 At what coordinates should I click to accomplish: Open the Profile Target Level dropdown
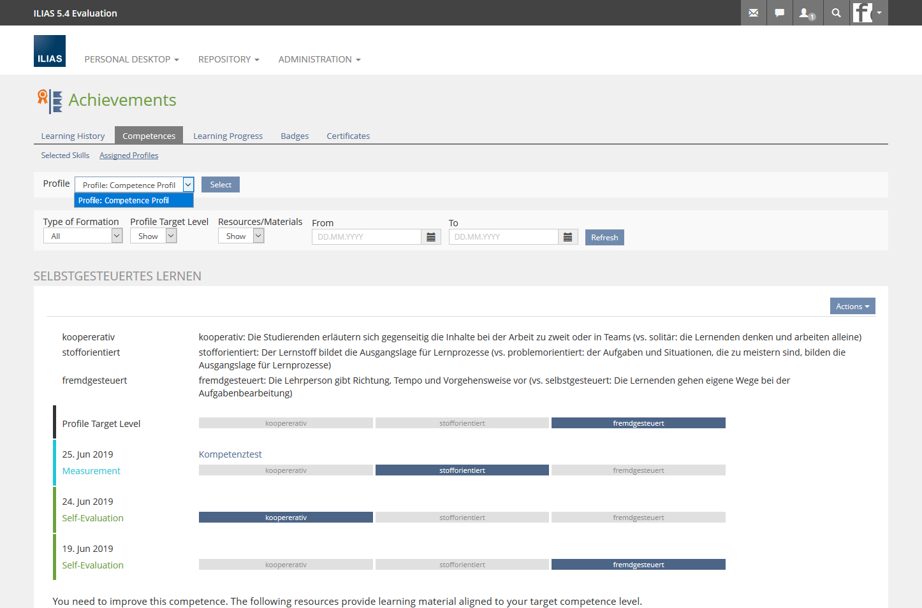pos(153,236)
